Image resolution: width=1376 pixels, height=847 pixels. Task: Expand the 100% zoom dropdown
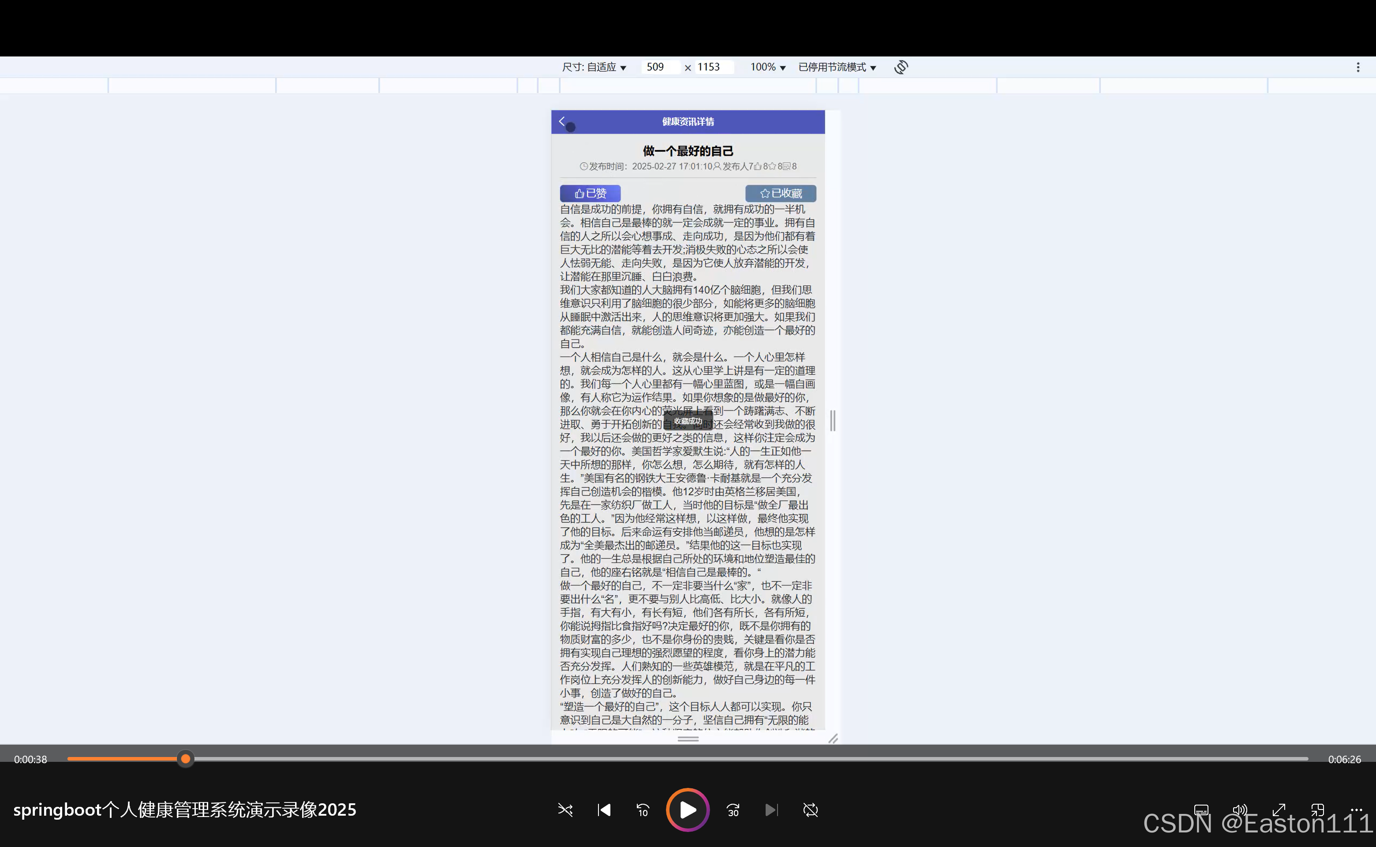click(x=767, y=67)
